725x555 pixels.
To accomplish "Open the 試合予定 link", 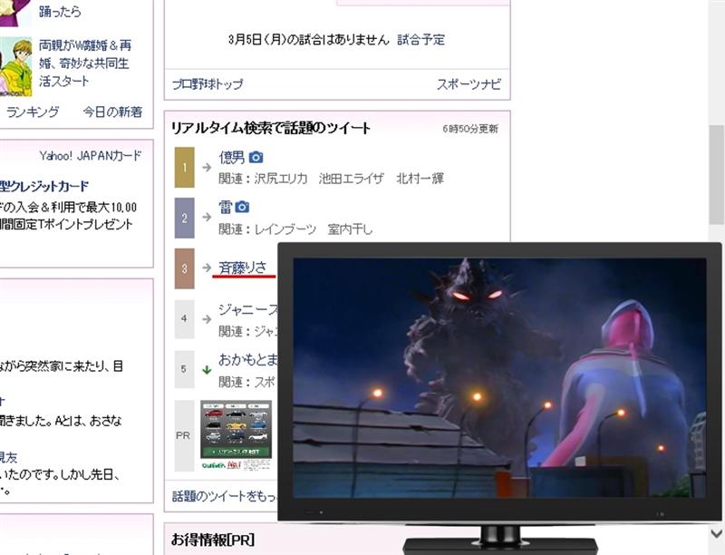I will [x=420, y=40].
